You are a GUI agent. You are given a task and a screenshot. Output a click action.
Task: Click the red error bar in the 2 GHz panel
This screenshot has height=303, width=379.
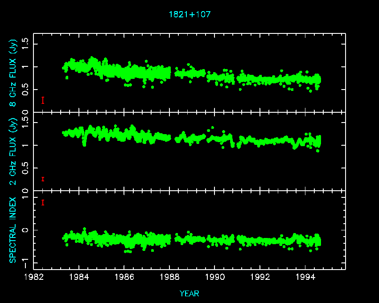43,179
